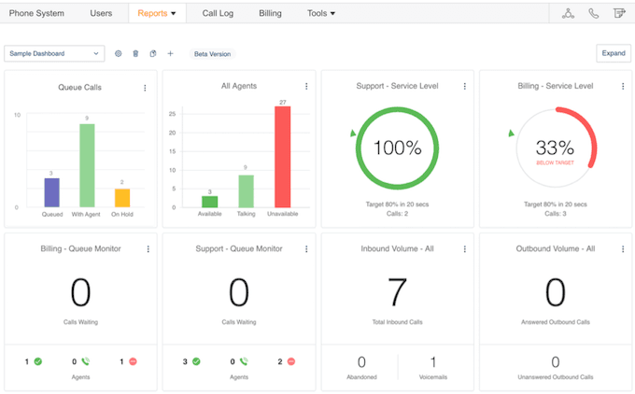The height and width of the screenshot is (394, 635).
Task: Click the Expand button
Action: [614, 53]
